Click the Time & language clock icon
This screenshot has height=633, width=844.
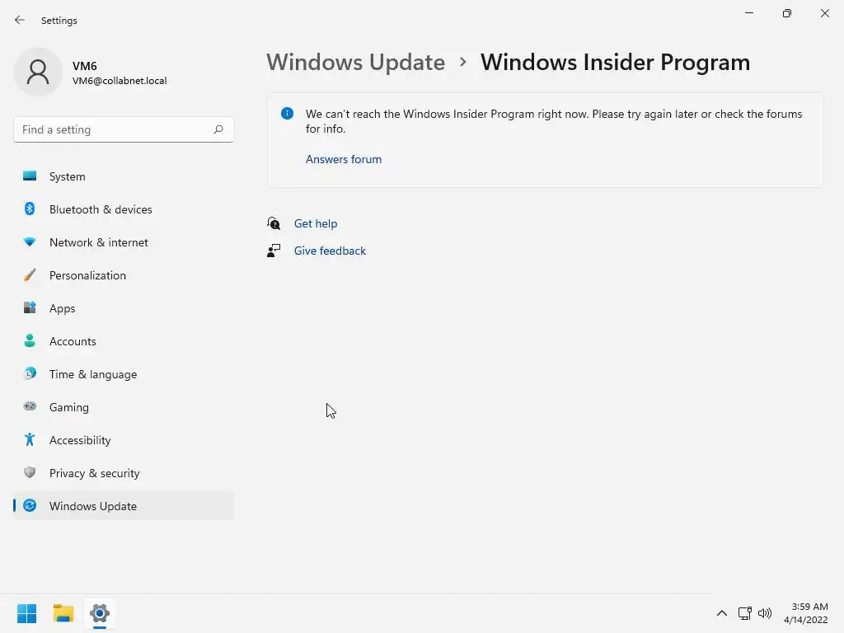point(30,373)
